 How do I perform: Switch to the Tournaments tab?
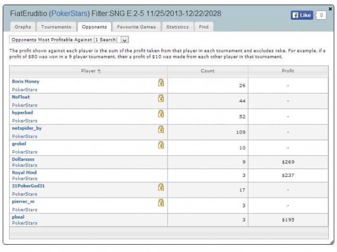(x=56, y=27)
